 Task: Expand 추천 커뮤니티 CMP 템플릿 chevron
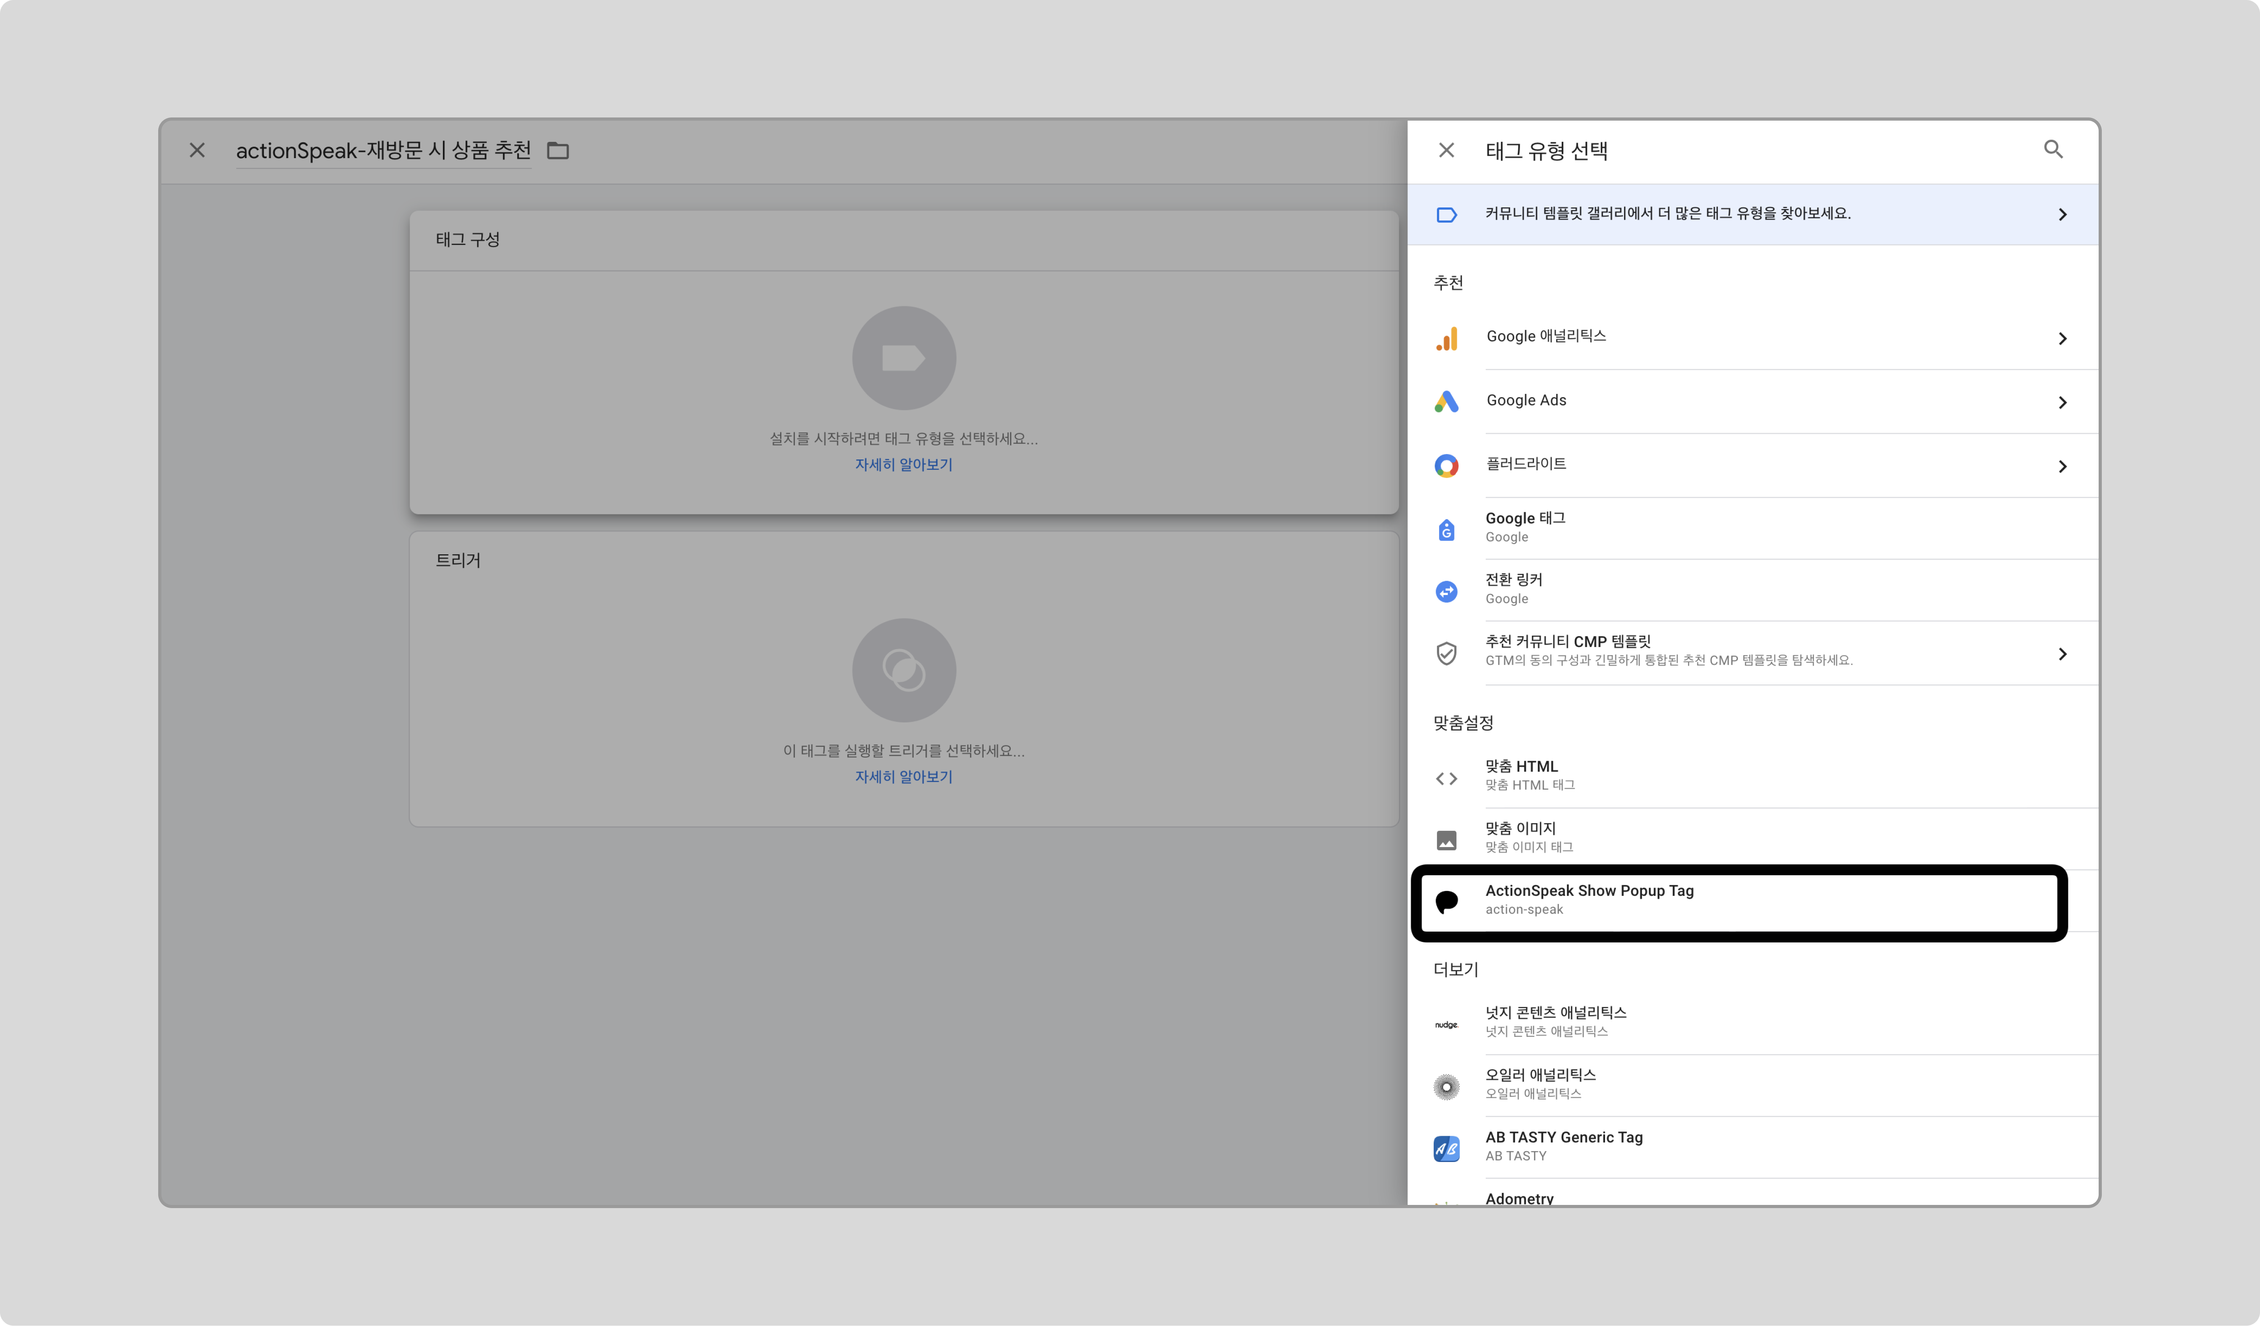tap(2062, 654)
